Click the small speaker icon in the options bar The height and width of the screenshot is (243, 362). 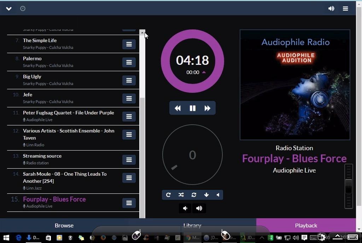tap(218, 195)
